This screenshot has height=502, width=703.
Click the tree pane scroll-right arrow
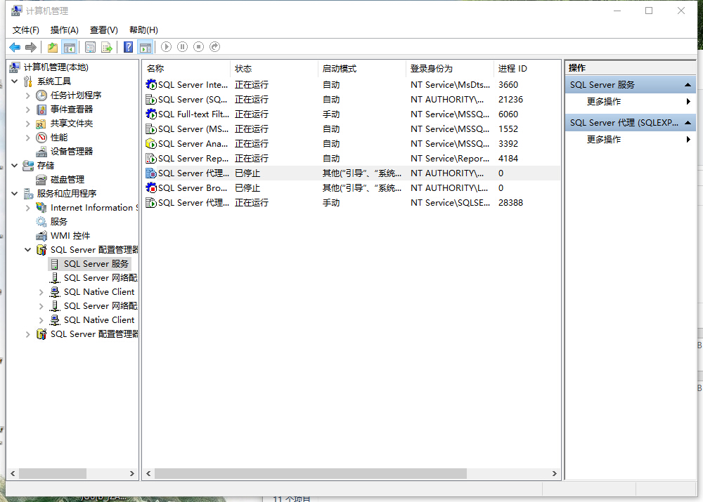pyautogui.click(x=132, y=473)
